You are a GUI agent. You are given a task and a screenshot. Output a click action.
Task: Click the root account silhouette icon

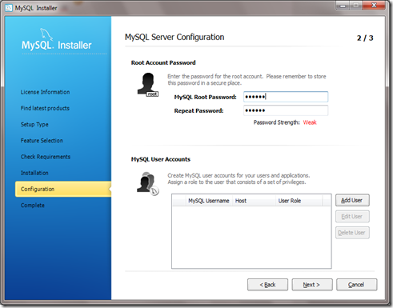click(147, 85)
